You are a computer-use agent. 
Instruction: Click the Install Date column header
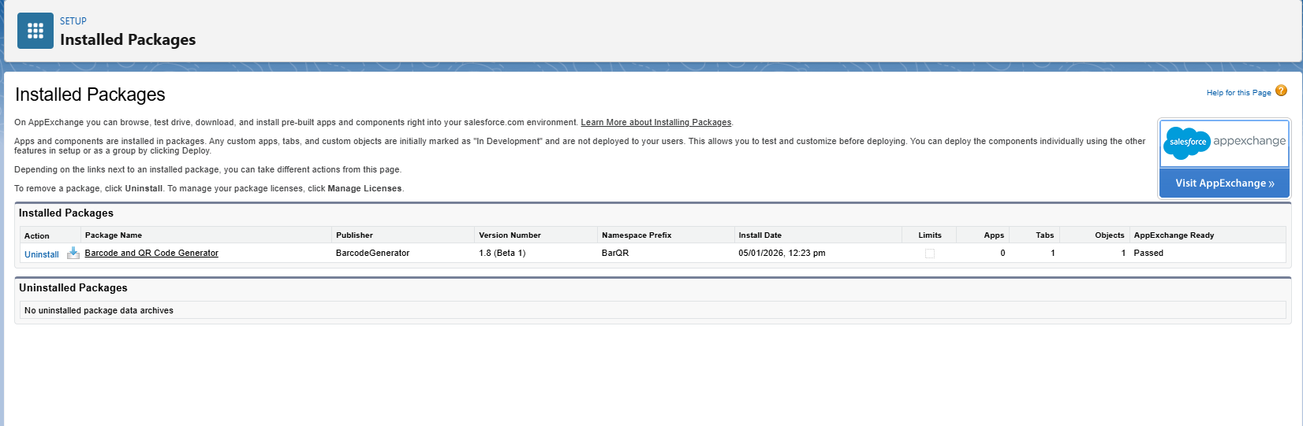tap(760, 235)
